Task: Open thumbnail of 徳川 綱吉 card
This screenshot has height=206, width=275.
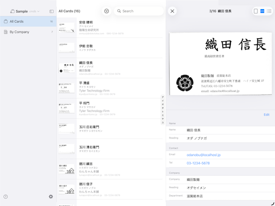Action: point(66,169)
